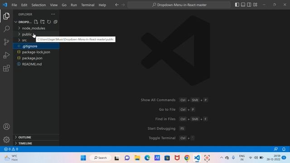Open the Extensions view
The image size is (290, 163).
6,68
